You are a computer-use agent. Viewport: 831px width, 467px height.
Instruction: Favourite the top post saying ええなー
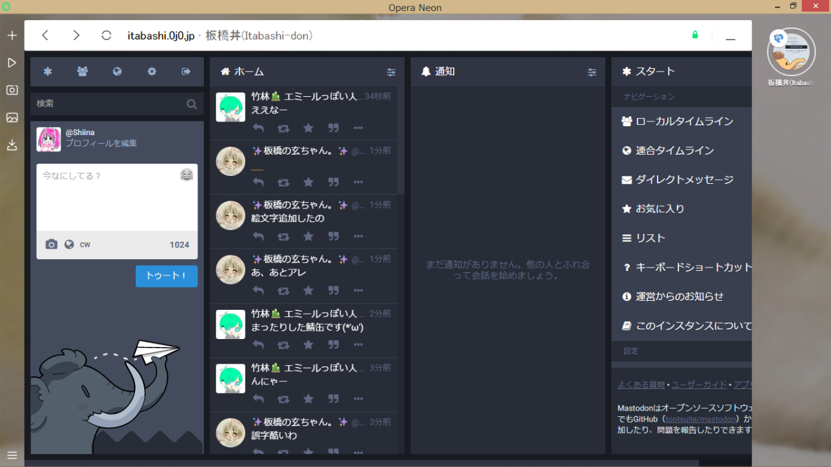click(x=308, y=128)
